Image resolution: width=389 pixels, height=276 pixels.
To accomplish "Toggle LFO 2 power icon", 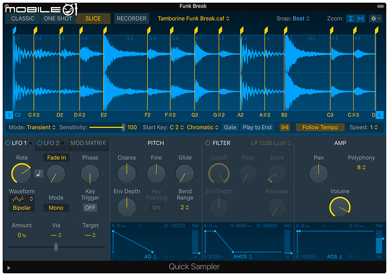I will point(39,143).
